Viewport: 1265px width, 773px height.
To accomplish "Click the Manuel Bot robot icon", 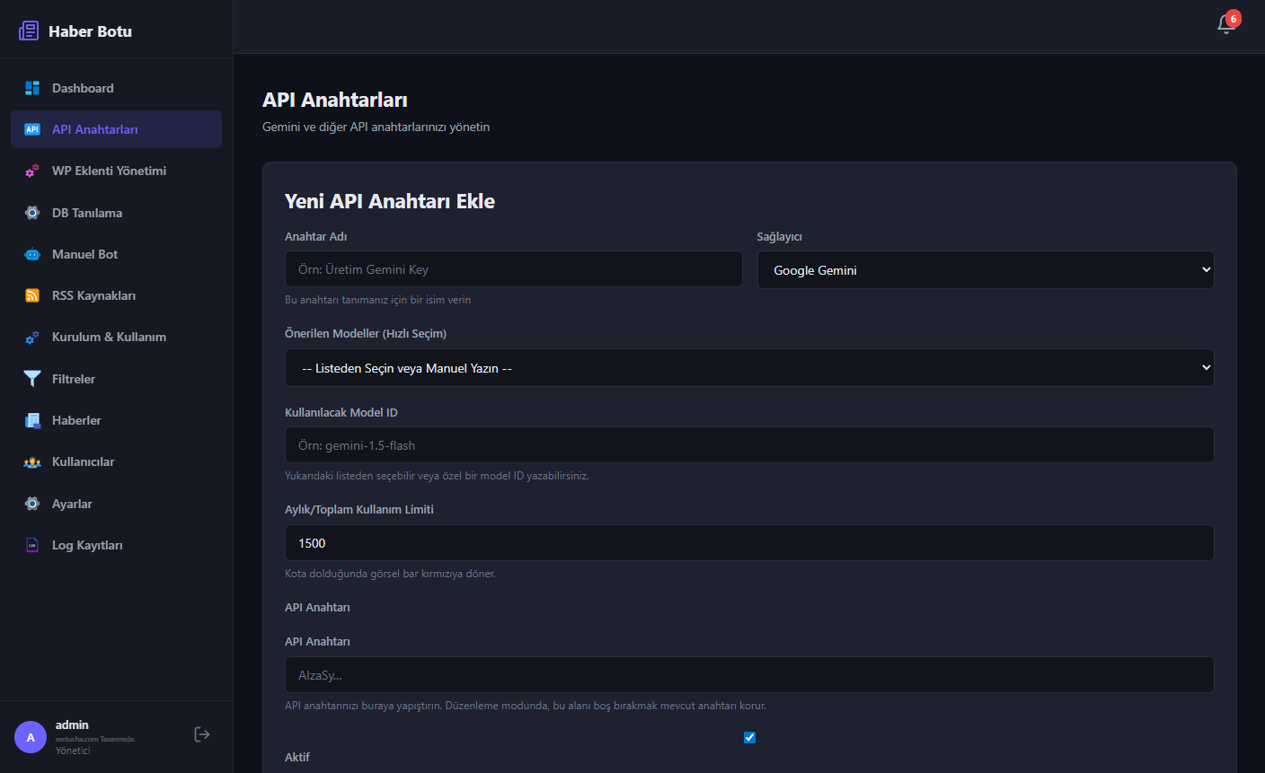I will tap(32, 254).
